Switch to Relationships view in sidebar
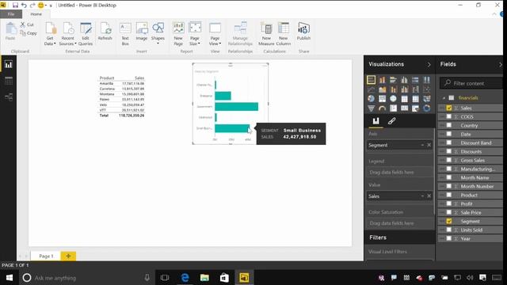This screenshot has width=507, height=285. click(9, 97)
